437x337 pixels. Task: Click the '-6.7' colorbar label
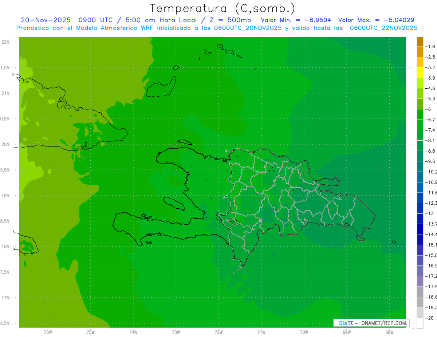(430, 120)
